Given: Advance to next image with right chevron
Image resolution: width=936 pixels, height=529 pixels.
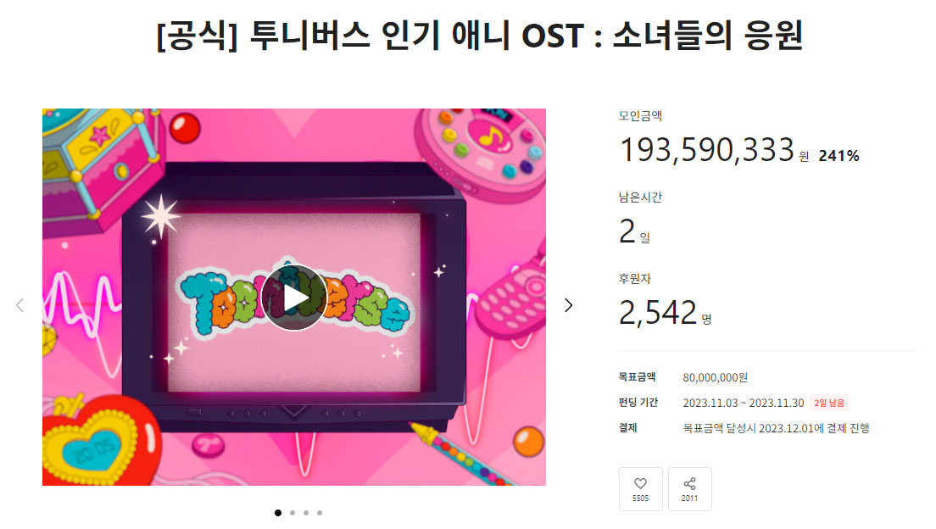Looking at the screenshot, I should (x=568, y=305).
